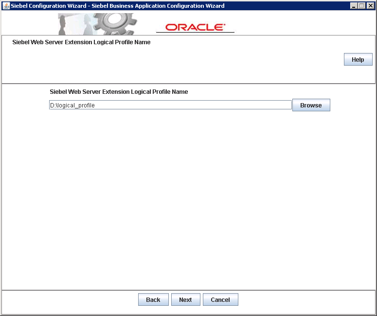Click the field label above the path input

click(119, 91)
